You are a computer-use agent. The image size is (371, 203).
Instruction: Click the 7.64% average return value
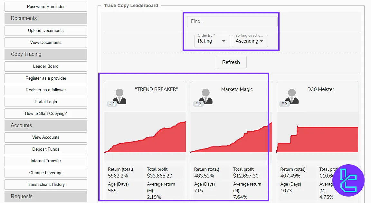(240, 197)
